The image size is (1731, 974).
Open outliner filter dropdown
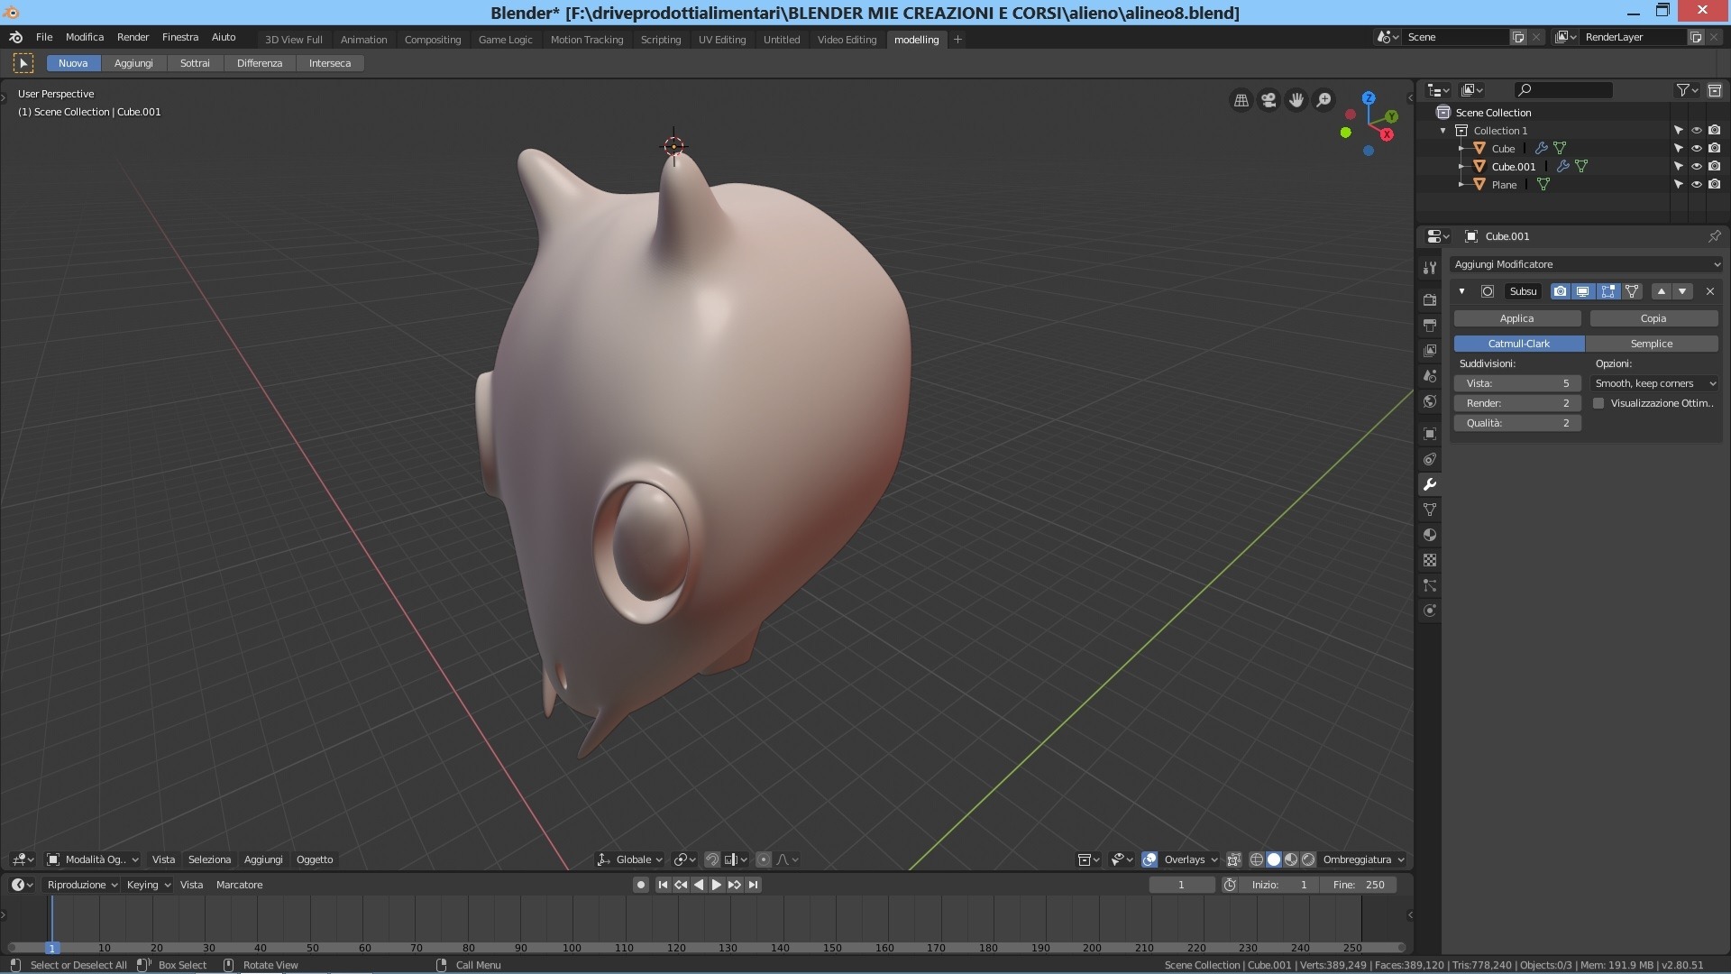[x=1687, y=90]
